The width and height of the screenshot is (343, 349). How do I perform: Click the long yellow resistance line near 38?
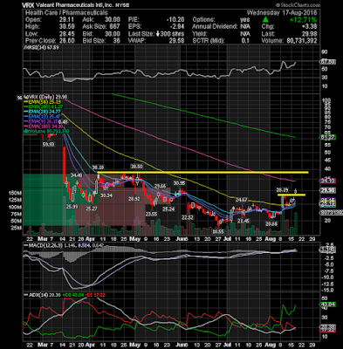pos(202,172)
